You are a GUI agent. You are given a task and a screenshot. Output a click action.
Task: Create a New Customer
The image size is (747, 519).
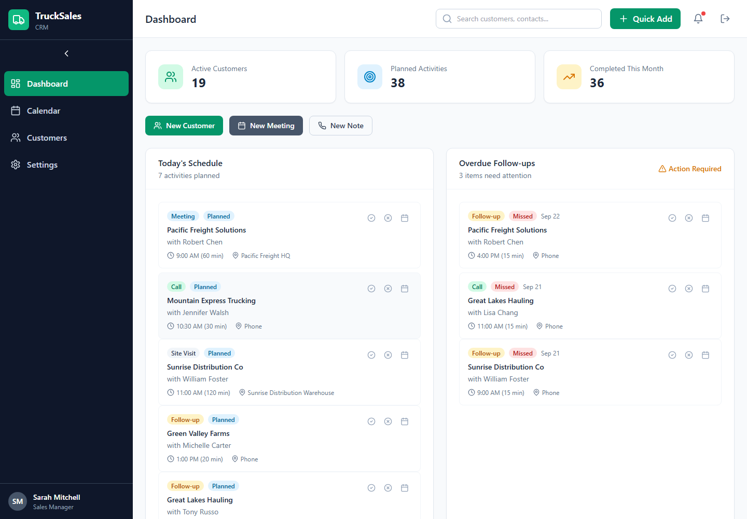point(184,126)
